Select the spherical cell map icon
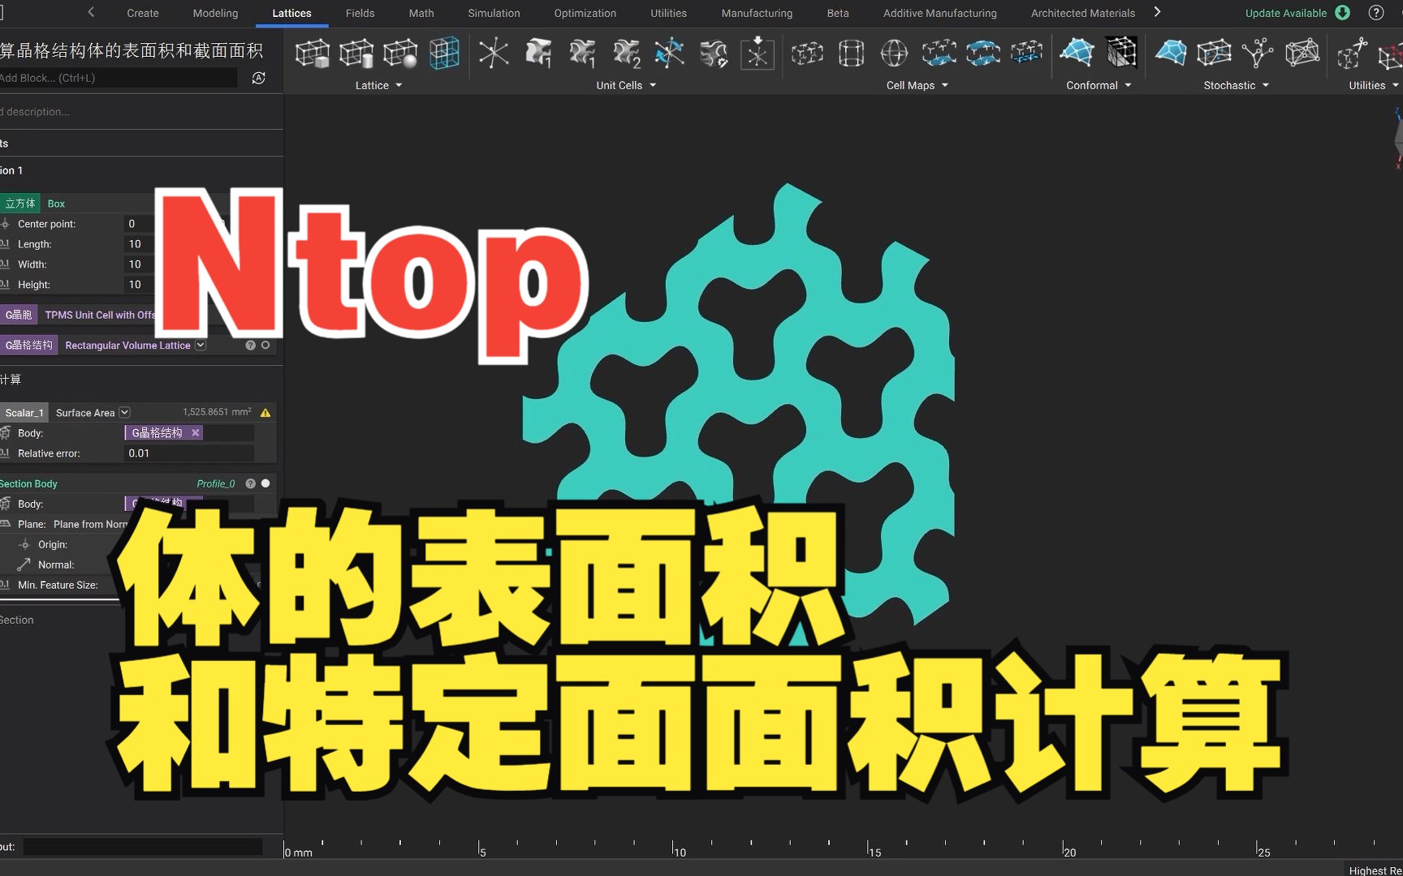This screenshot has width=1403, height=876. [x=894, y=54]
